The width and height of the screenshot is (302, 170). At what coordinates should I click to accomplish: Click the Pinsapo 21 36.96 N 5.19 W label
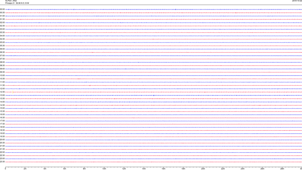pyautogui.click(x=17, y=3)
